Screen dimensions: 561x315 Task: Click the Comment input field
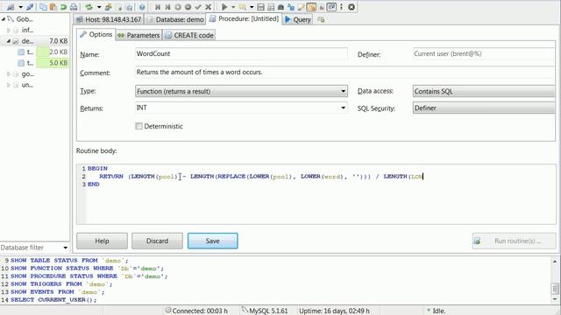[345, 72]
